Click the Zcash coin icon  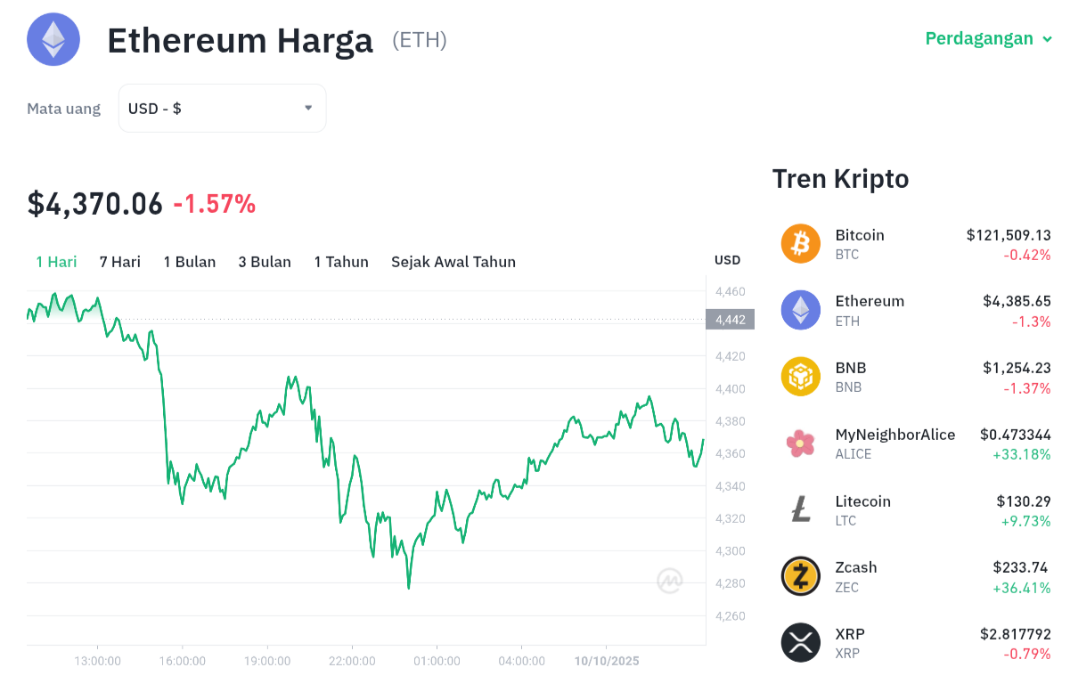pyautogui.click(x=800, y=575)
